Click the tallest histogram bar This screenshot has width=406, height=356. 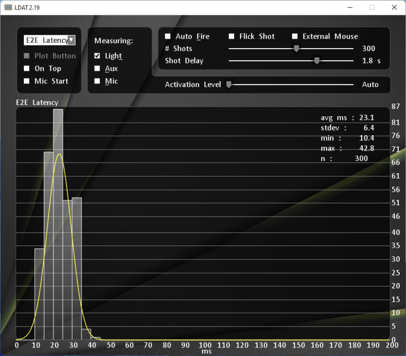58,222
